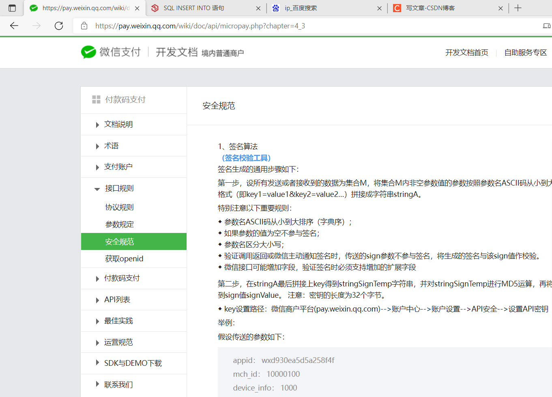Select the highlighted 安全规范 sidebar item

(x=134, y=241)
